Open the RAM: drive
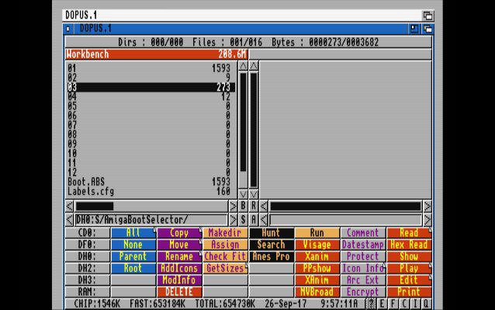495x310 pixels. pyautogui.click(x=88, y=291)
